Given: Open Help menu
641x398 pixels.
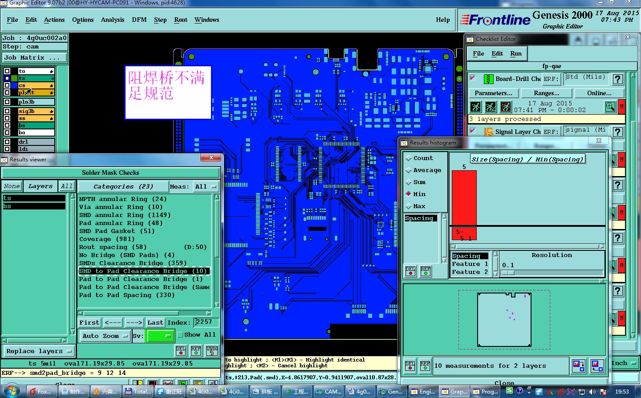Looking at the screenshot, I should 443,20.
